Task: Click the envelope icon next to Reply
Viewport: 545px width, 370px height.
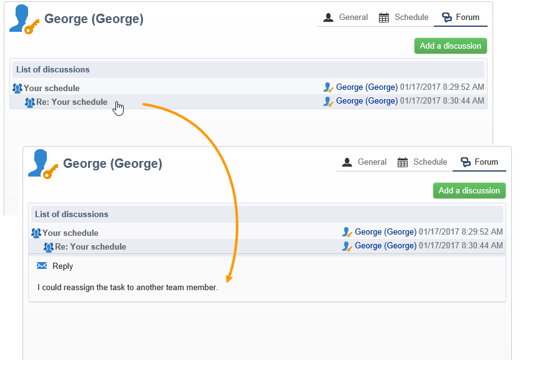Action: [42, 266]
